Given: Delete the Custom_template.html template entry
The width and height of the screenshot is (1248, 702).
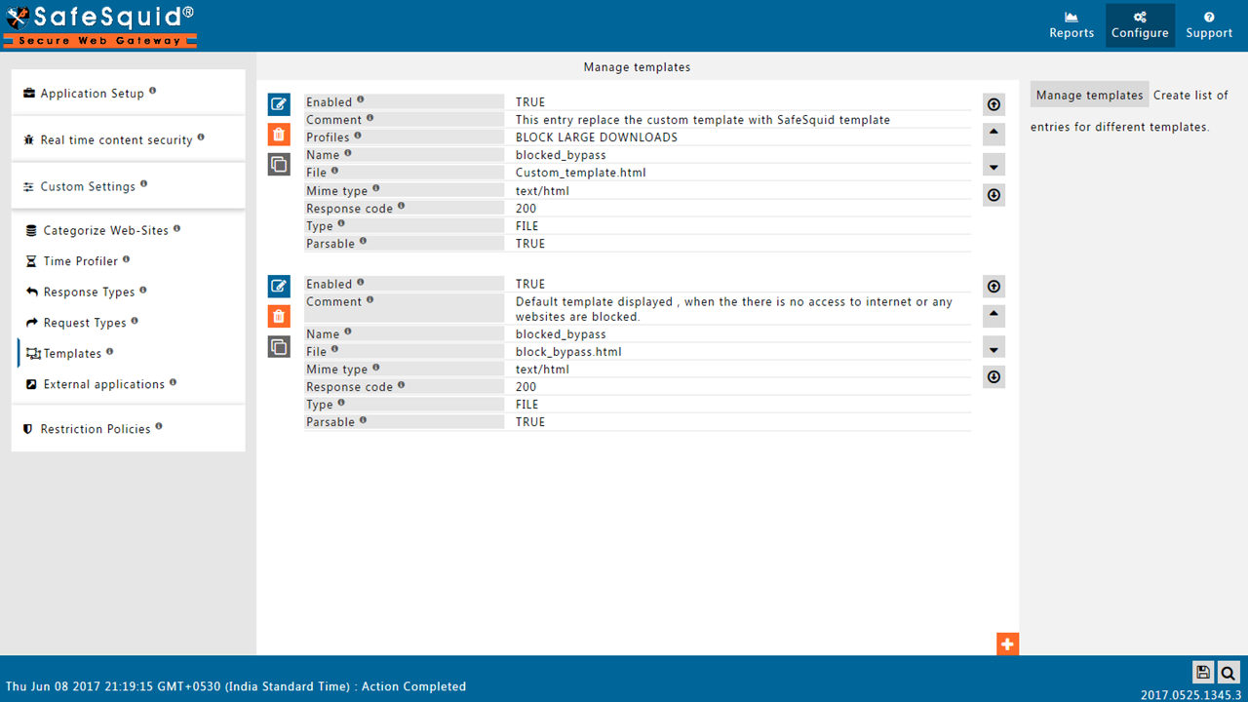Looking at the screenshot, I should point(279,135).
